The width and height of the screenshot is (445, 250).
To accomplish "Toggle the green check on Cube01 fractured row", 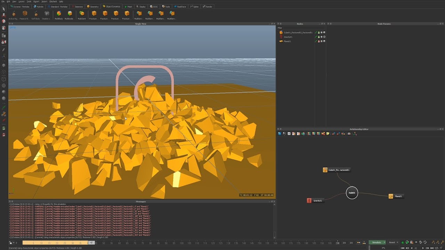I will pyautogui.click(x=316, y=32).
